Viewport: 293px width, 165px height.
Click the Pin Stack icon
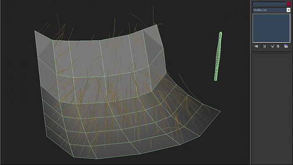[256, 46]
